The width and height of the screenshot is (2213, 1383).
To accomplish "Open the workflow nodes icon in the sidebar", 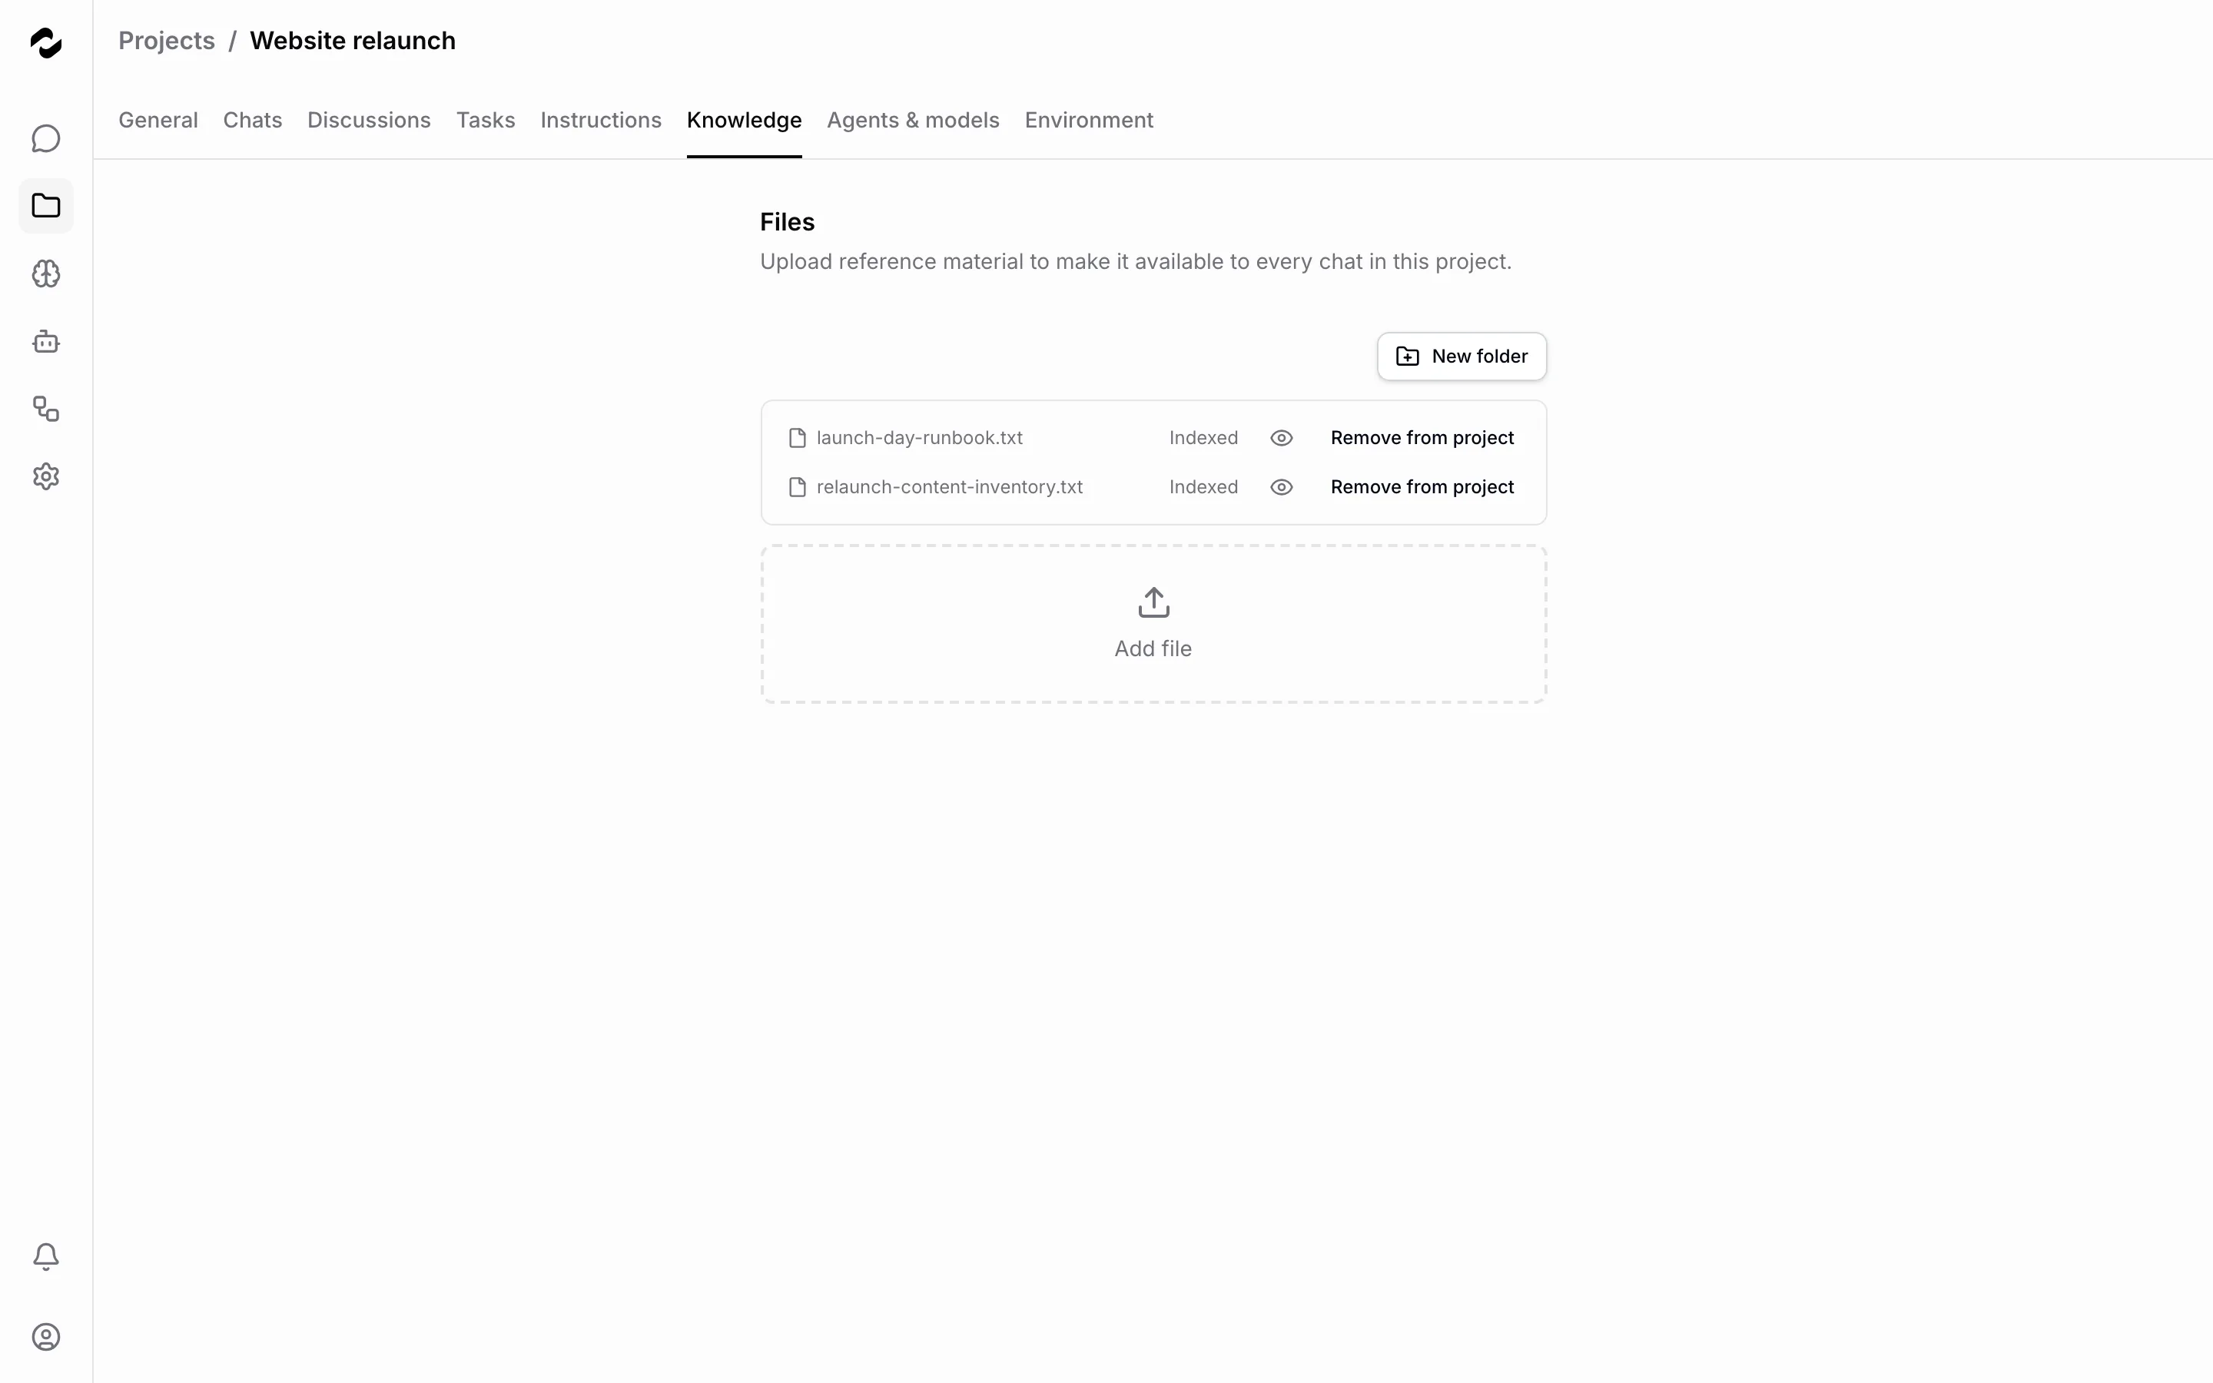I will pyautogui.click(x=46, y=409).
